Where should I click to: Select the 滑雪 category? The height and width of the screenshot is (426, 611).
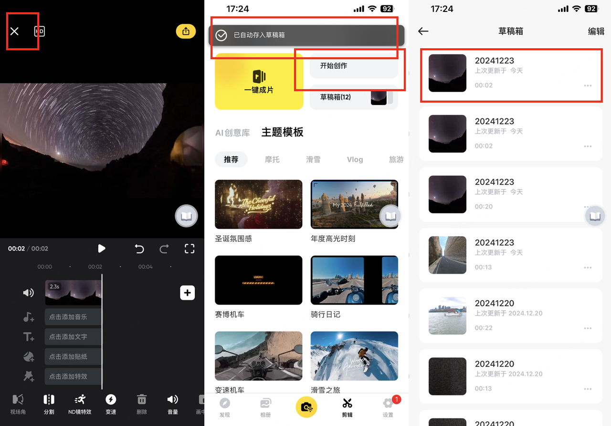(x=313, y=159)
